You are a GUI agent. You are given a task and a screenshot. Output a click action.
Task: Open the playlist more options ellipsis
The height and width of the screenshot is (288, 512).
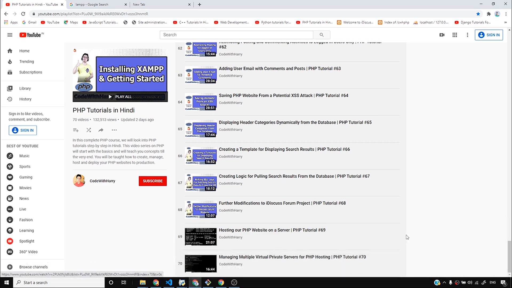click(114, 130)
